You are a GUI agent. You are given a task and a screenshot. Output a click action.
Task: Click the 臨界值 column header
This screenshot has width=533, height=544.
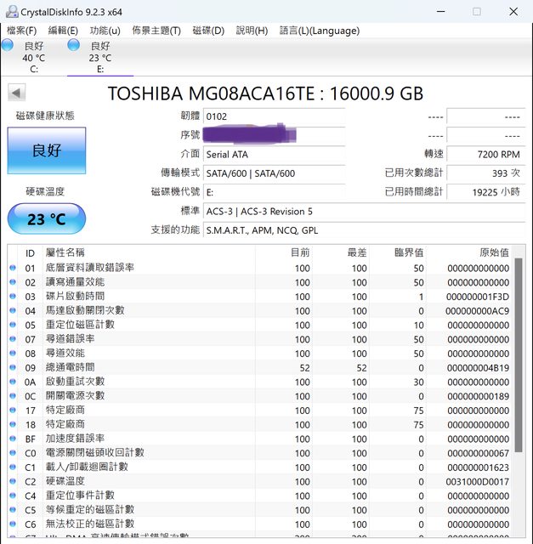(x=398, y=253)
